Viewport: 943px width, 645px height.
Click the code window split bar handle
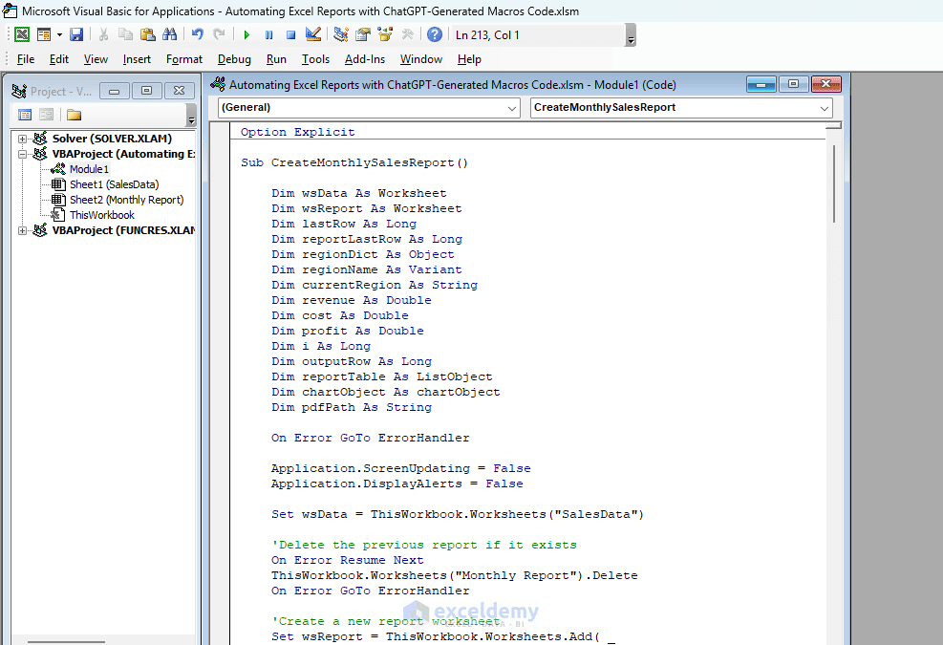pos(833,126)
